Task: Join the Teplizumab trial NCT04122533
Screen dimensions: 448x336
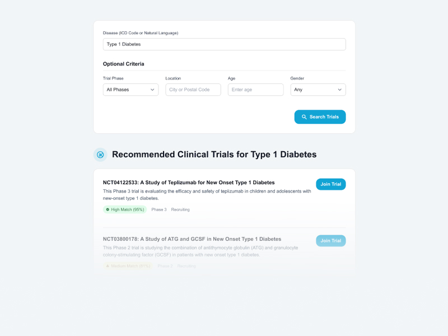Action: pyautogui.click(x=330, y=184)
